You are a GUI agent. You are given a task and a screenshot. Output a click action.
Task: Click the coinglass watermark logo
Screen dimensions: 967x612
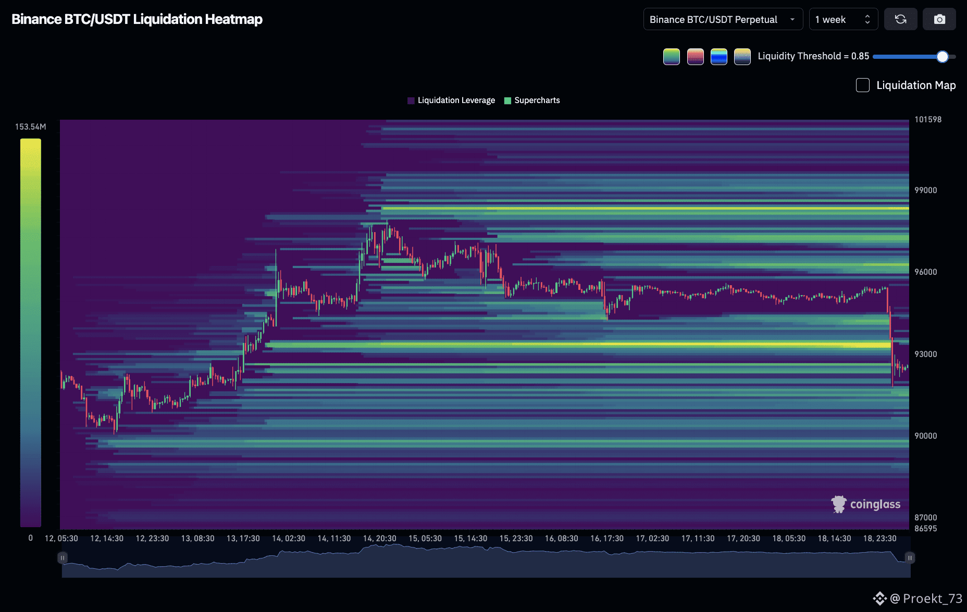pos(865,504)
